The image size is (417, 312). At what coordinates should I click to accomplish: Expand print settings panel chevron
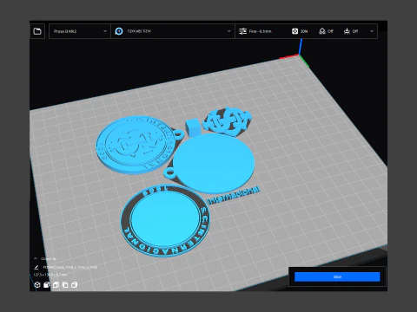point(372,31)
